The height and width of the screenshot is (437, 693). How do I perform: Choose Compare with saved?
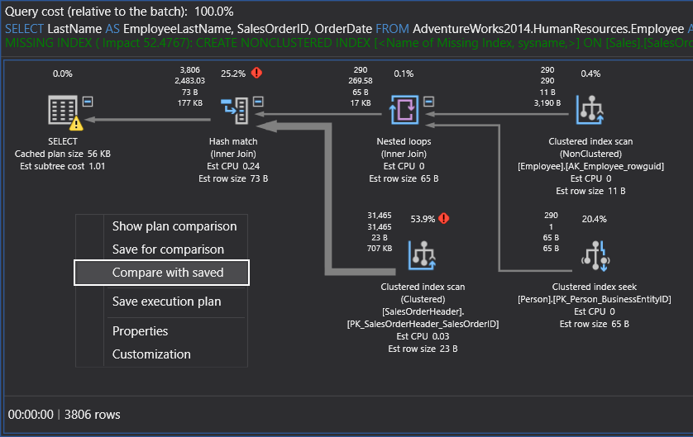click(162, 273)
